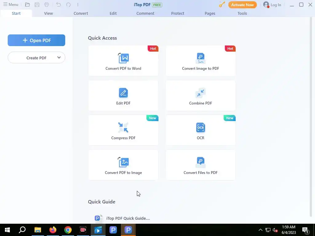Screen dimensions: 315x236
Task: Launch Firefox from the taskbar
Action: (53, 230)
